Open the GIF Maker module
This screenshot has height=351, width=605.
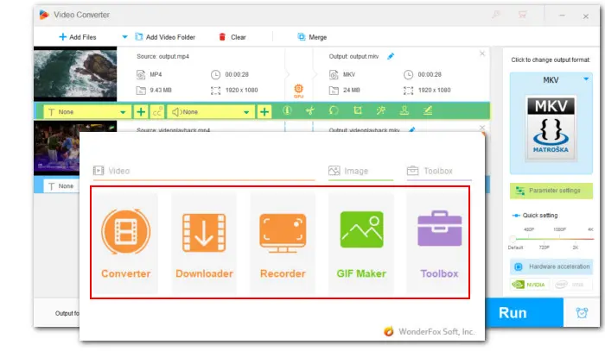(x=361, y=243)
